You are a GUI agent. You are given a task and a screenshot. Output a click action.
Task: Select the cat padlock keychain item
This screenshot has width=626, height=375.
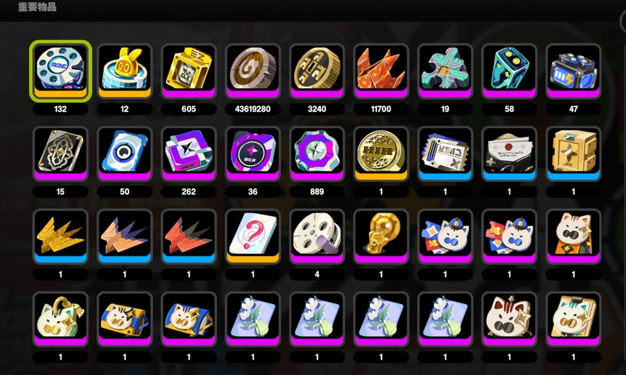click(x=60, y=319)
